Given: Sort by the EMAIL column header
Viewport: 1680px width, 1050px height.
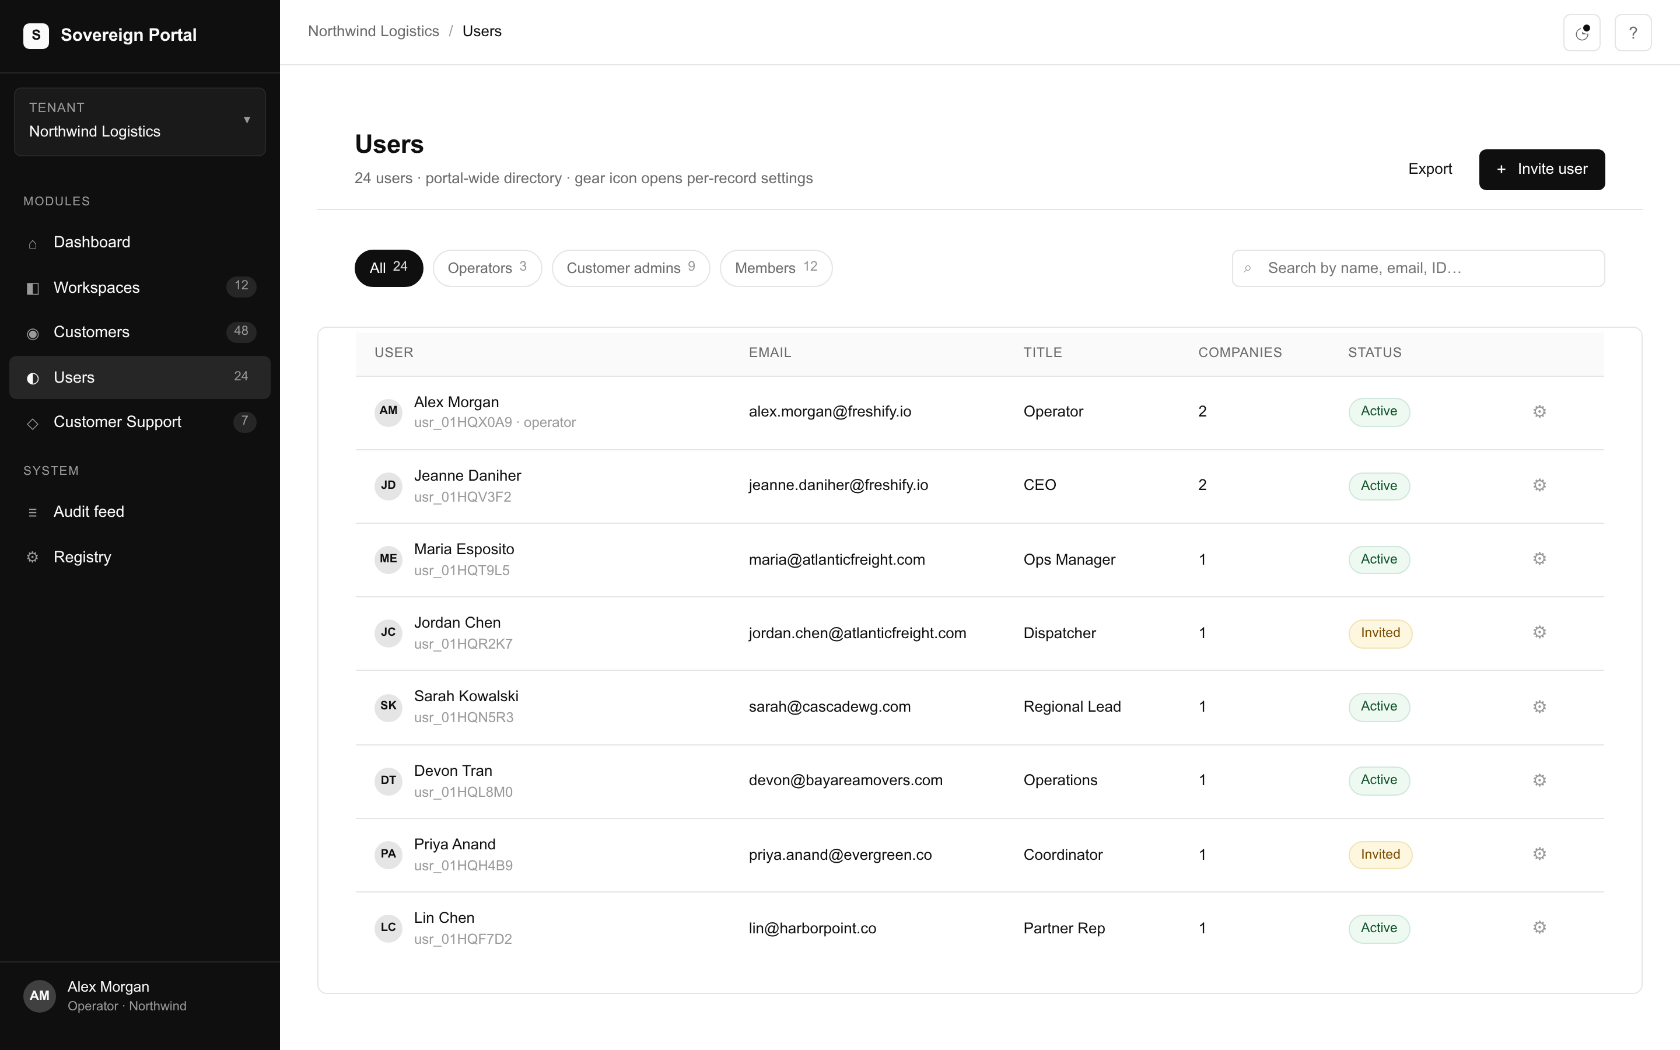Looking at the screenshot, I should [770, 352].
